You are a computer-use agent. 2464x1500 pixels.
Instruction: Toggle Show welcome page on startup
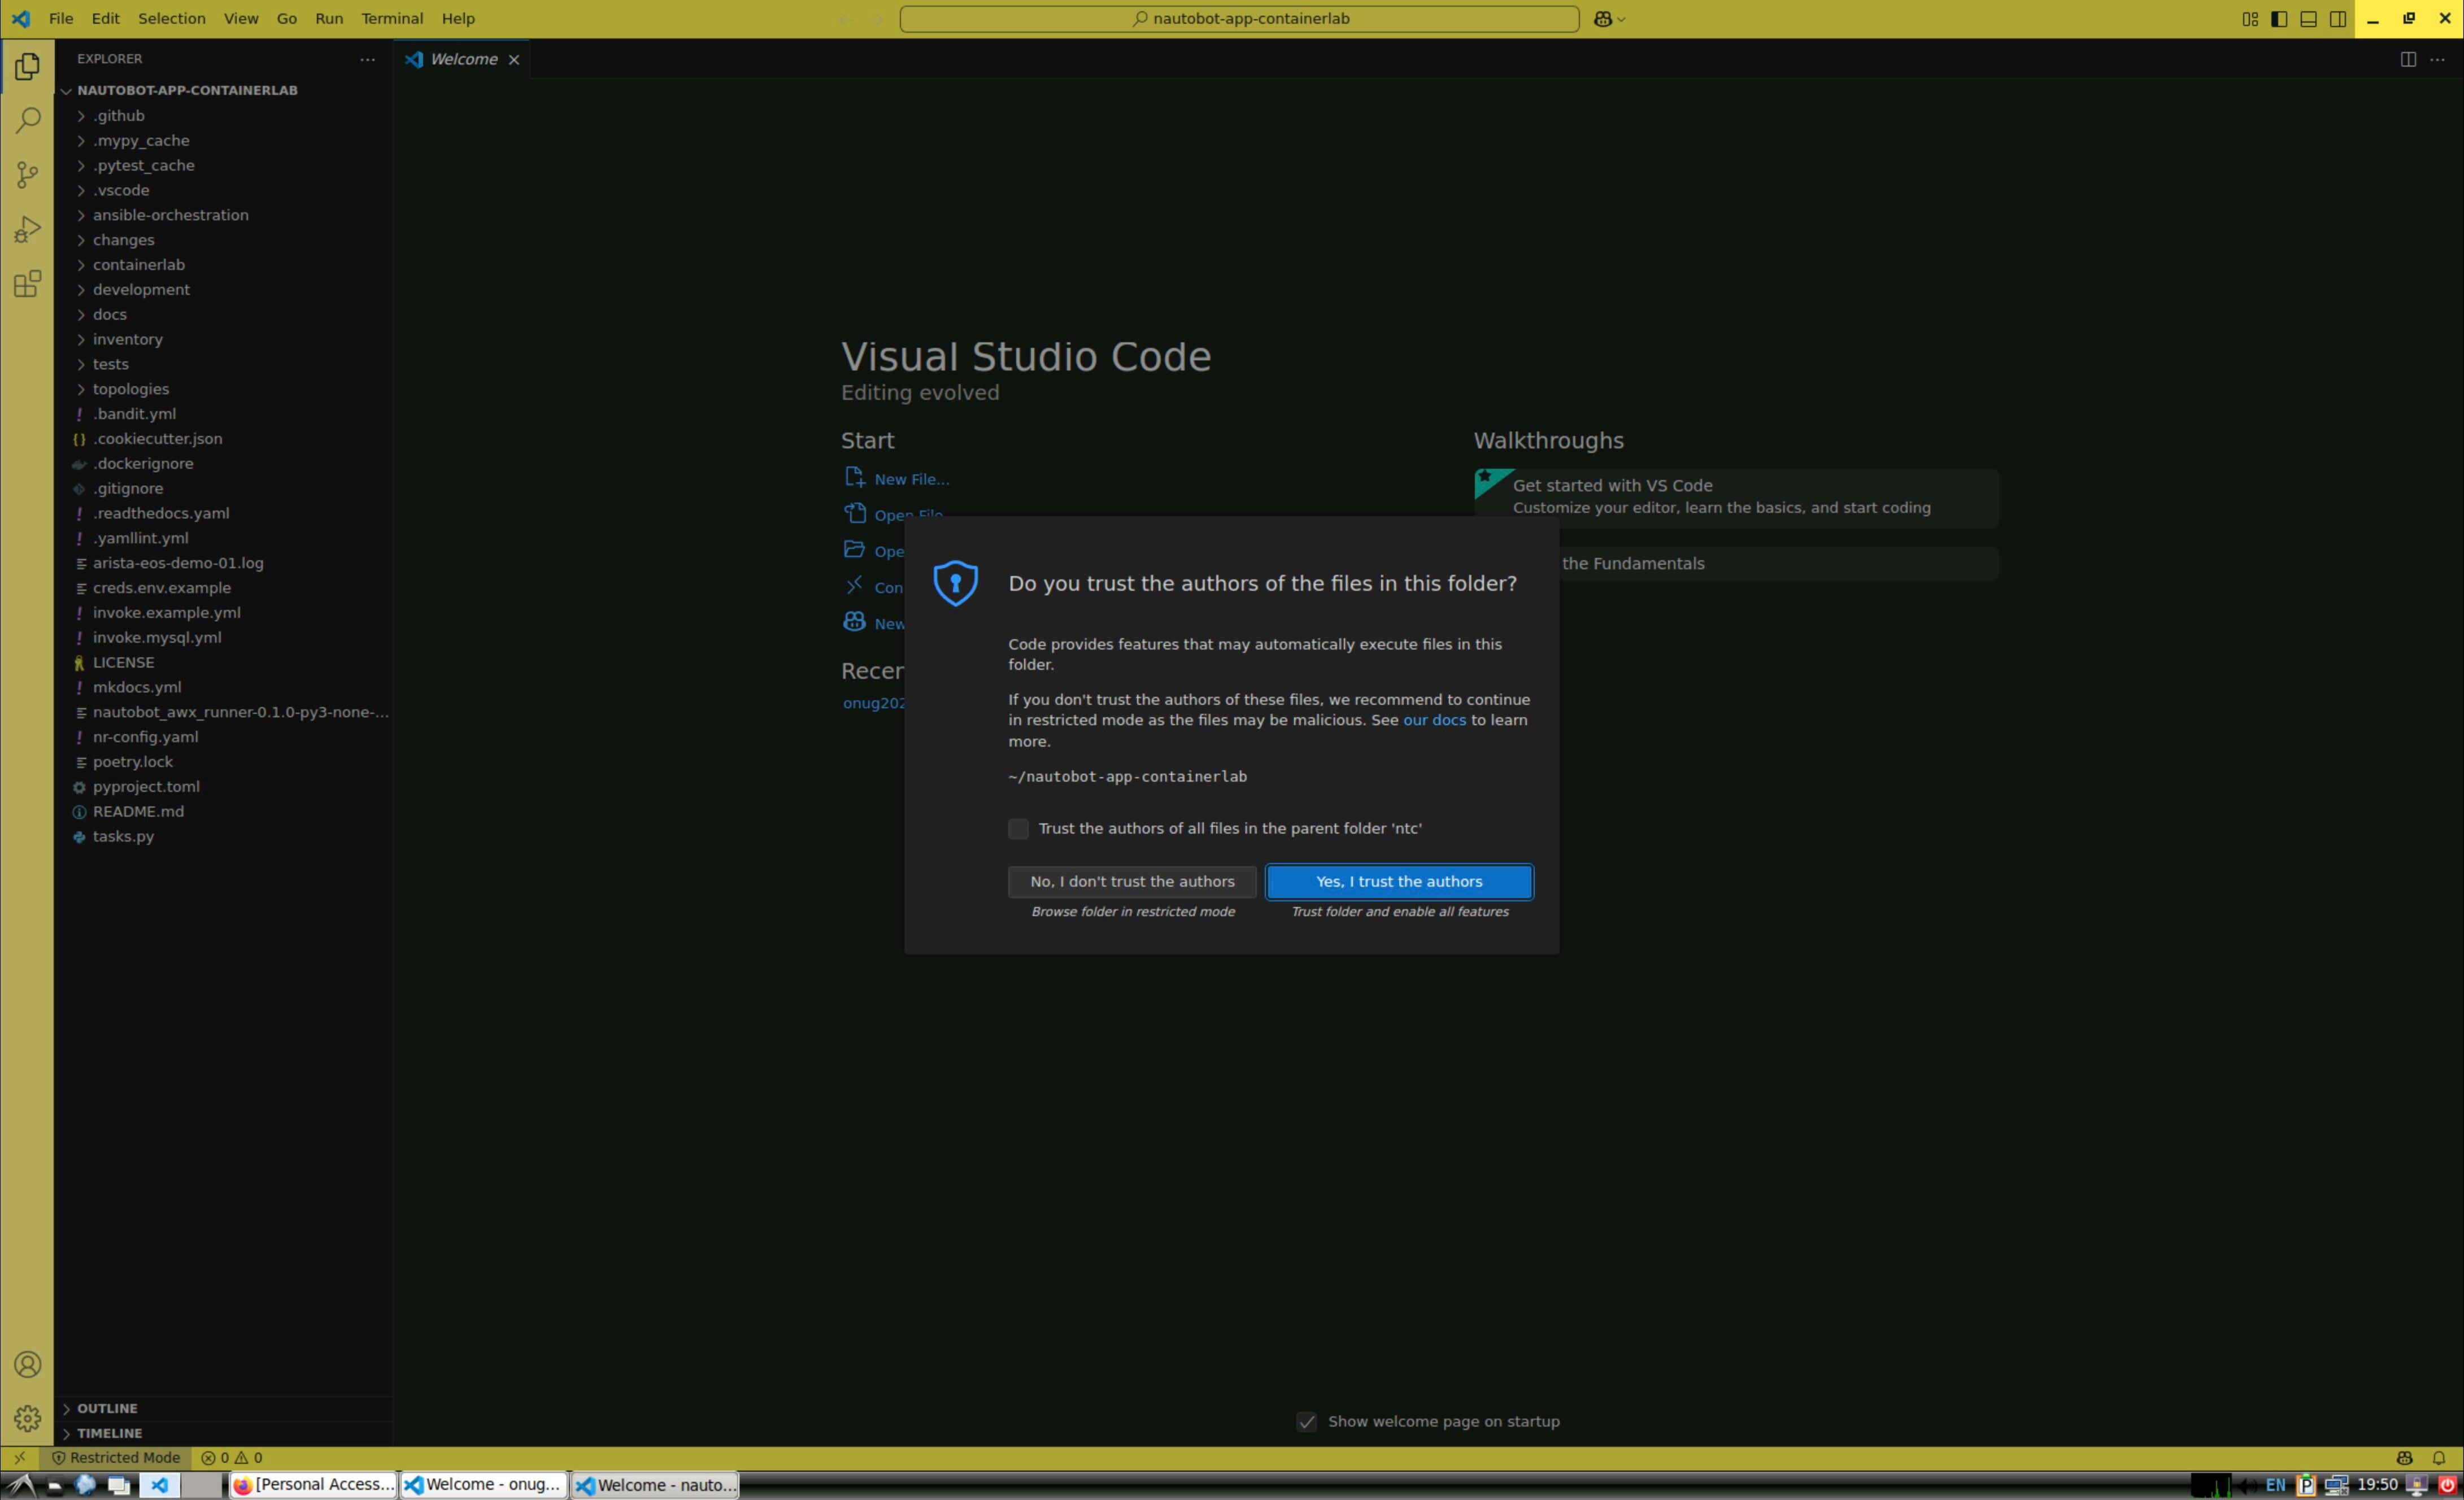(x=1306, y=1421)
